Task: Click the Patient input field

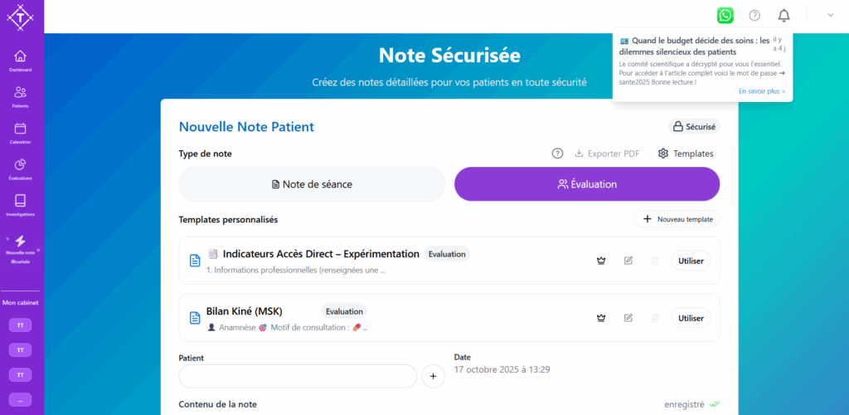Action: coord(298,376)
